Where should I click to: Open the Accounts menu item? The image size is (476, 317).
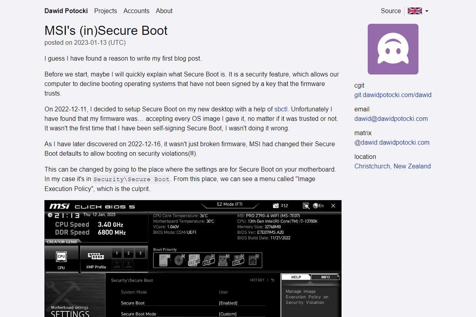click(x=136, y=11)
